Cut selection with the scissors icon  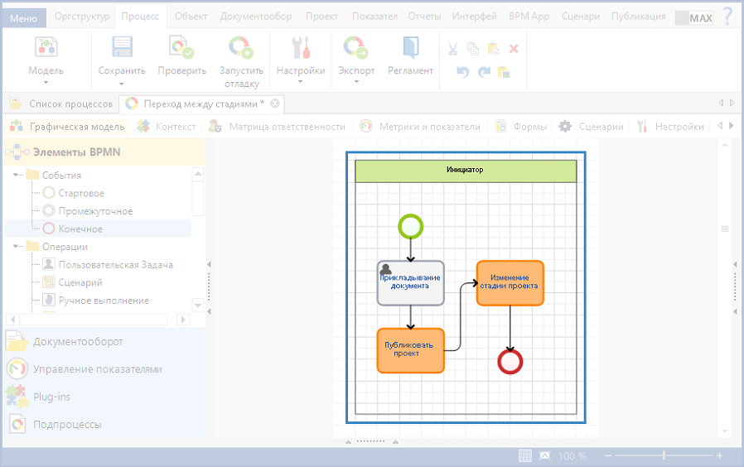452,49
